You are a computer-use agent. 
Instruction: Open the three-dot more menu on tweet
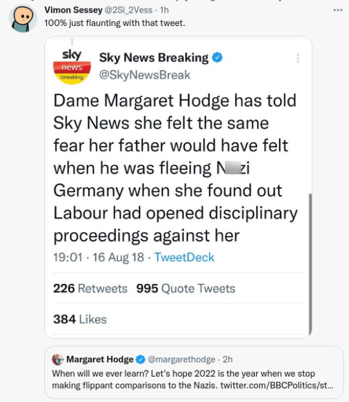[338, 10]
